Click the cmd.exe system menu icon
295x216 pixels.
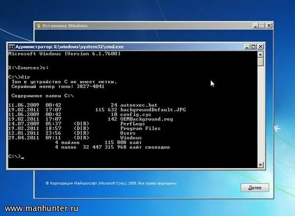coord(11,47)
